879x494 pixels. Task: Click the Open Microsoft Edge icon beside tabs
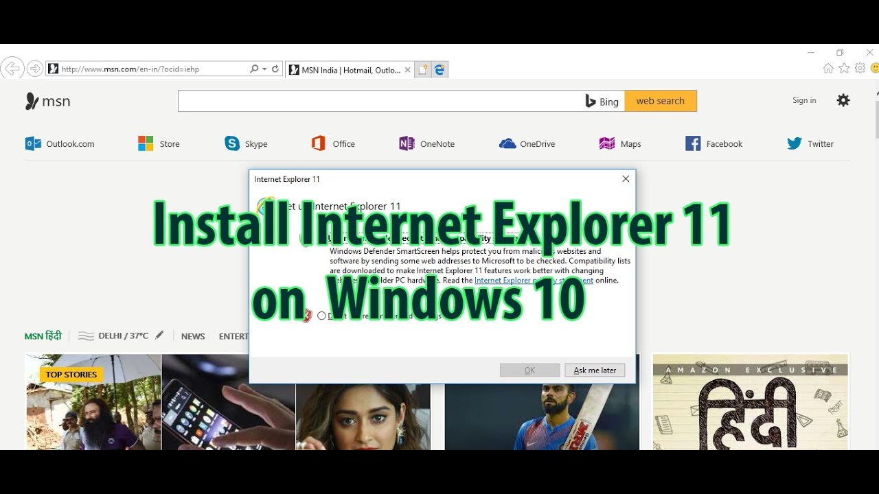(x=440, y=69)
